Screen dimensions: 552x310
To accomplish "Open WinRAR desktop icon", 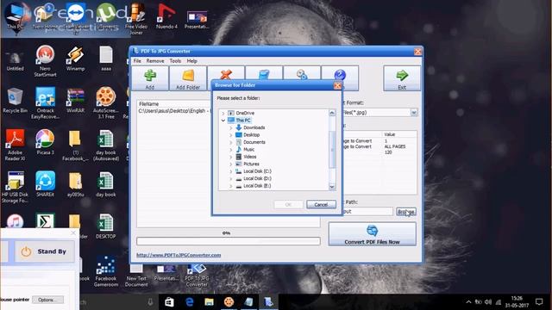I will 75,100.
